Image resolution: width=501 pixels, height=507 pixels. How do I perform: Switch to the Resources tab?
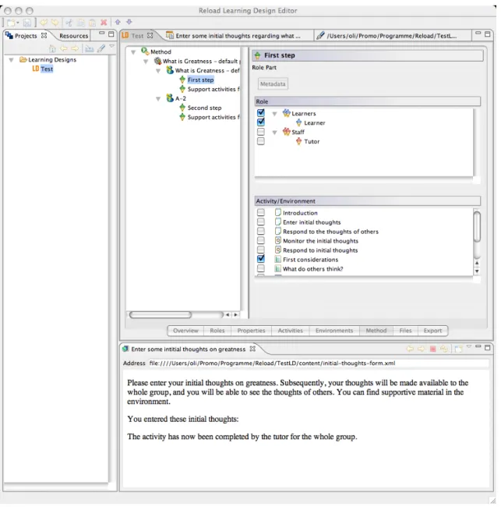click(74, 36)
